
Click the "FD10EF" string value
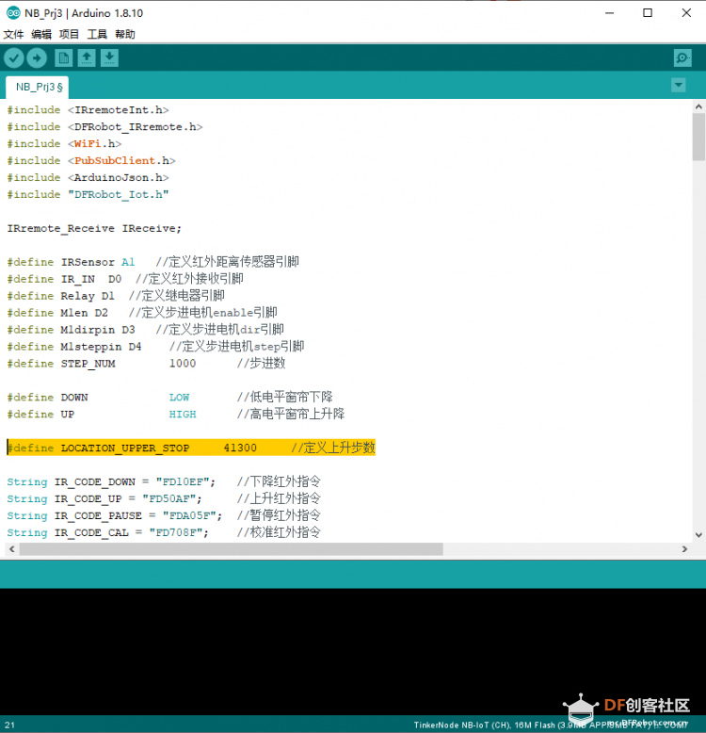tap(182, 482)
